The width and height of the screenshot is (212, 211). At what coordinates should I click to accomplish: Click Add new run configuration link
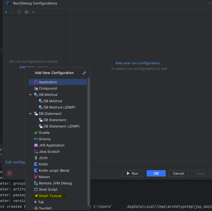click(139, 63)
